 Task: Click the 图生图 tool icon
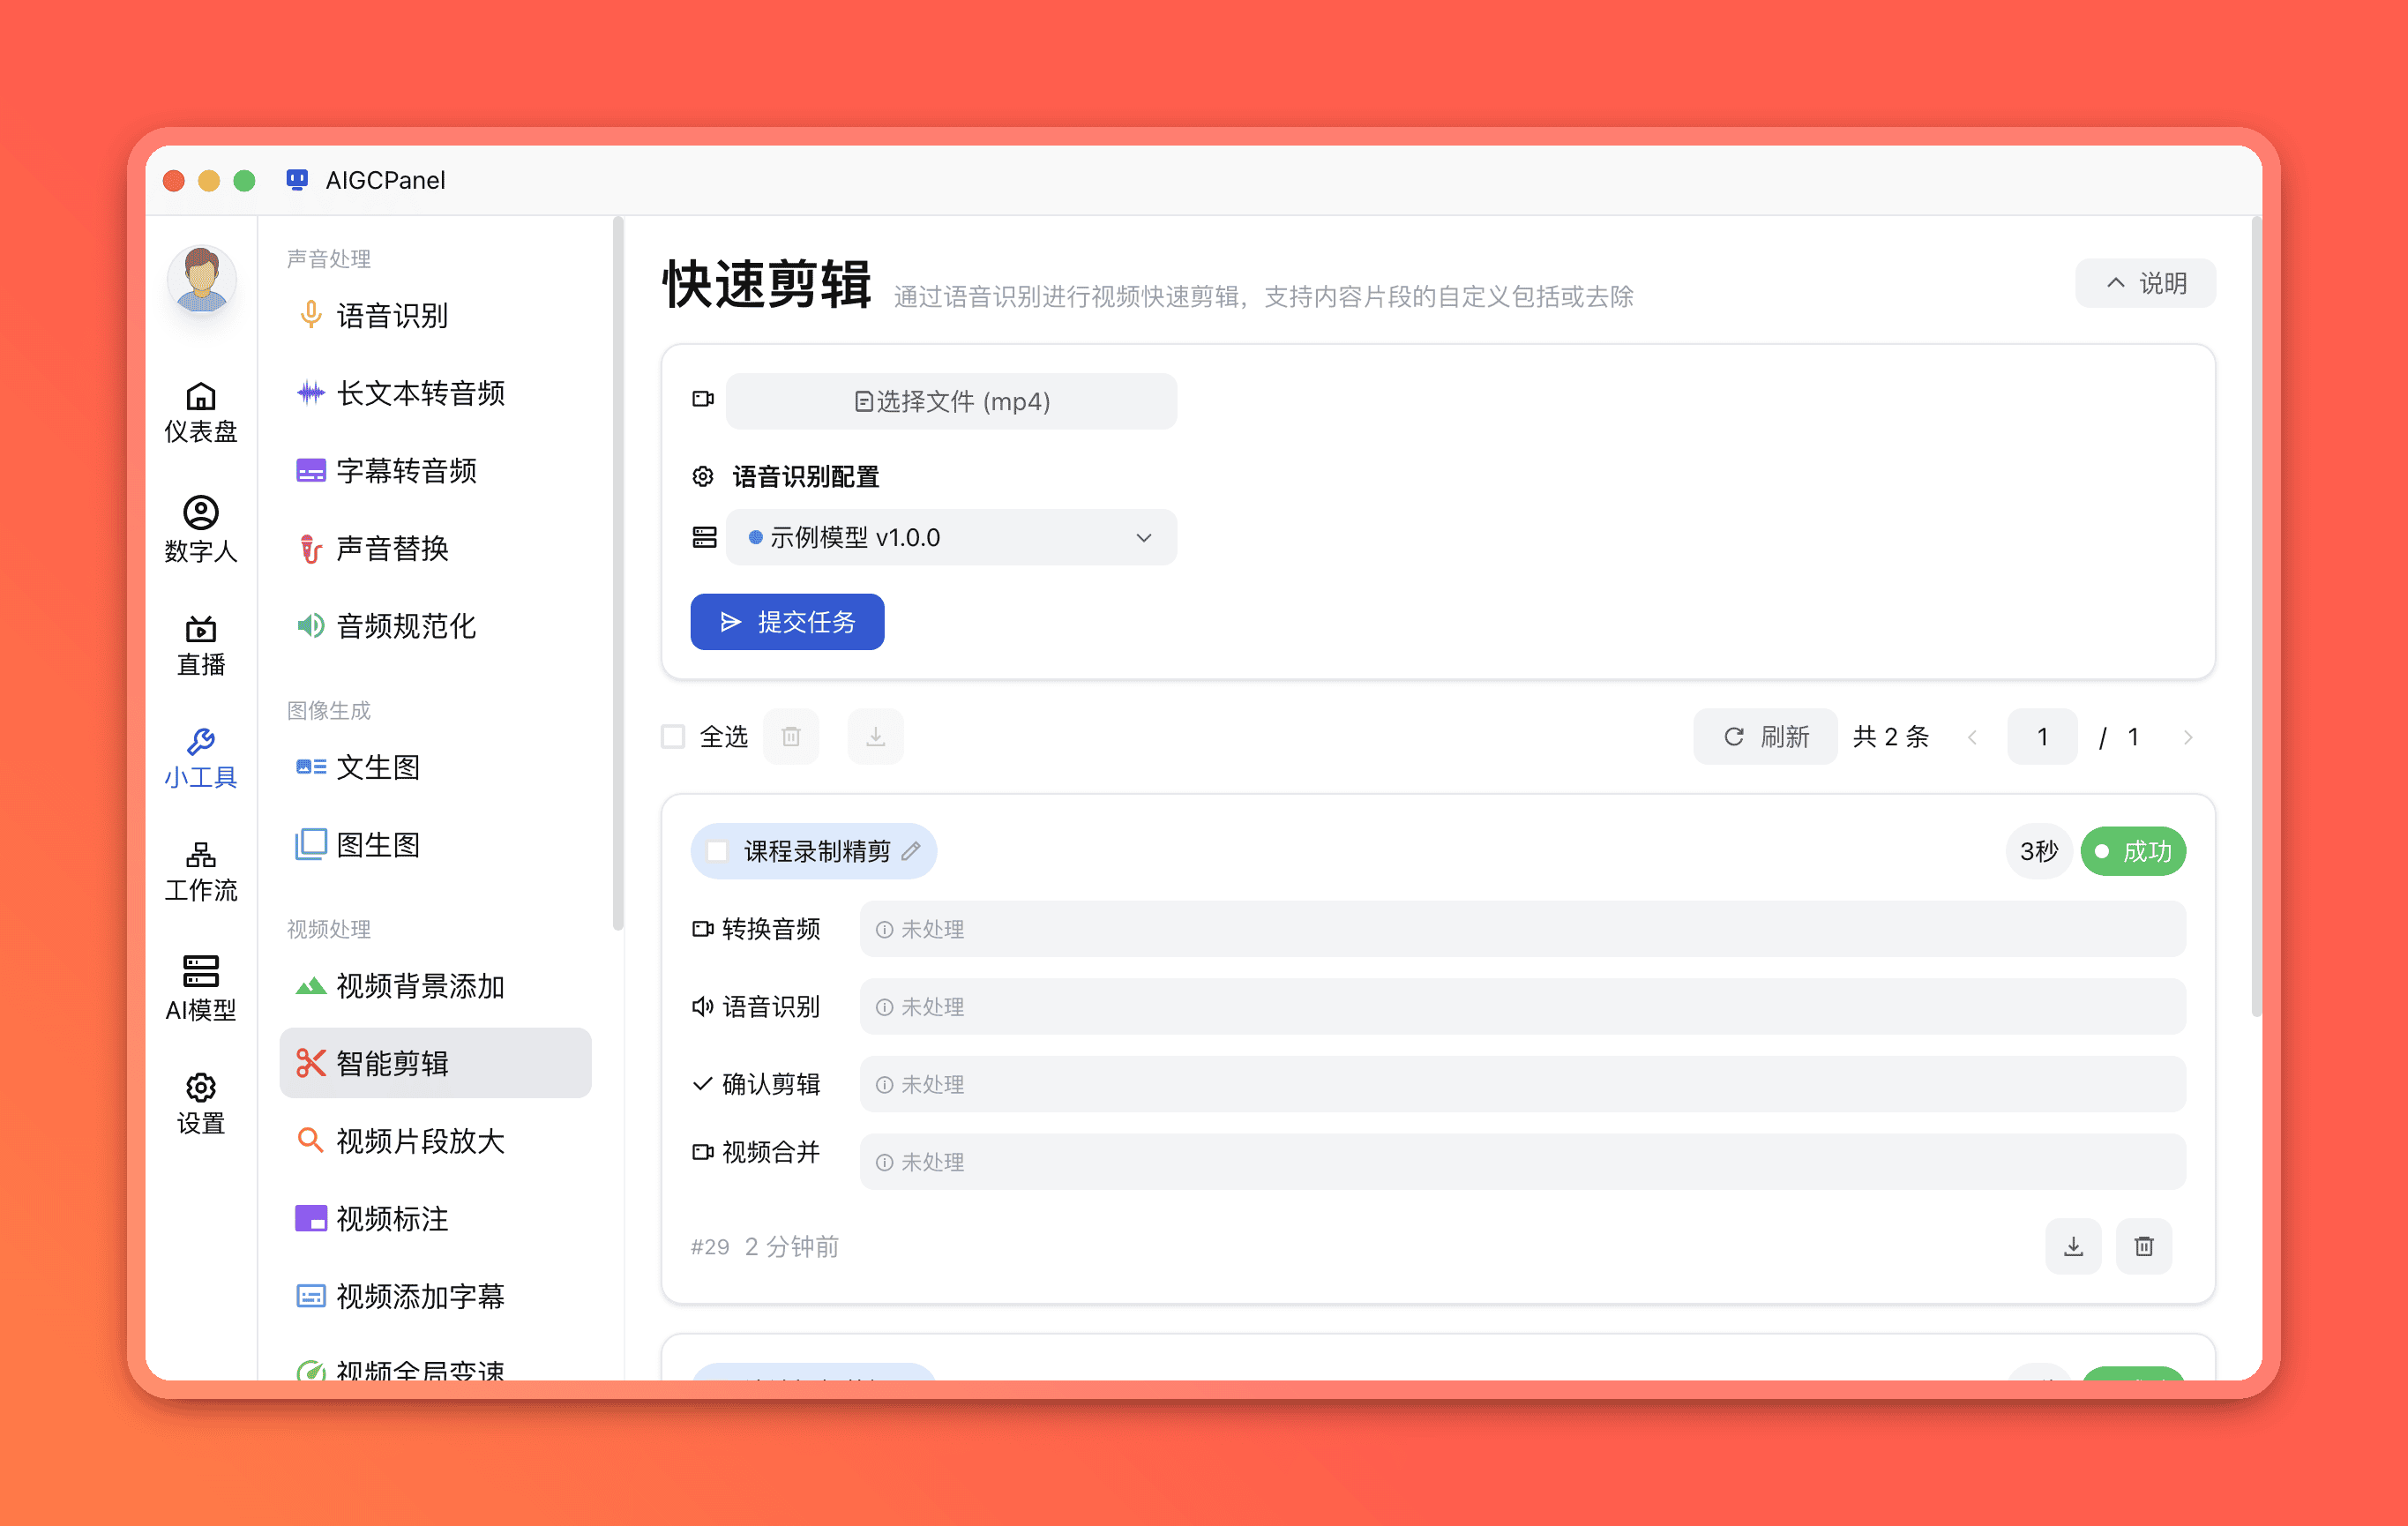[x=310, y=845]
